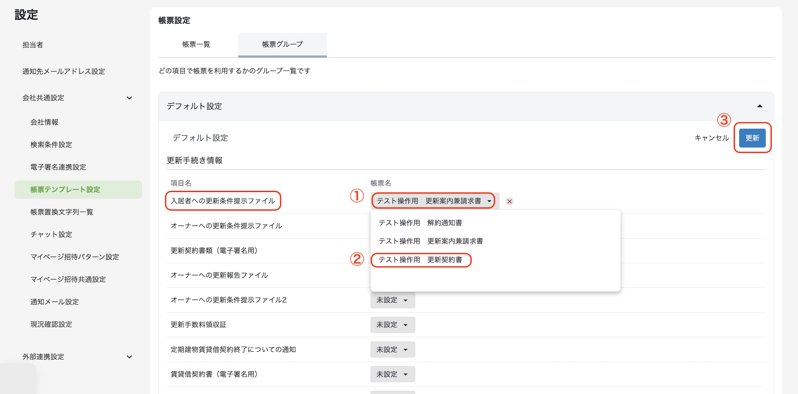Go to 電子署名連携設定 page
Screen dimensions: 798x394
coord(58,167)
